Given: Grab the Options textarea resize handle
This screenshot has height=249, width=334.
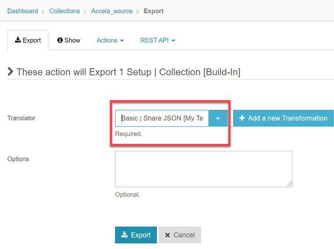Looking at the screenshot, I should (x=289, y=184).
